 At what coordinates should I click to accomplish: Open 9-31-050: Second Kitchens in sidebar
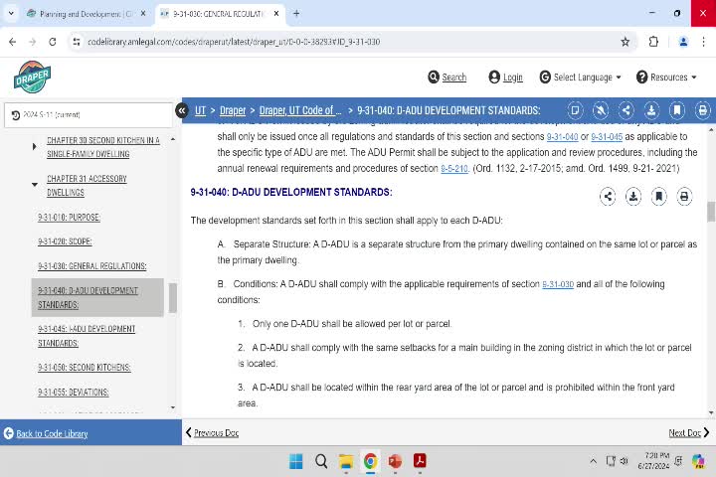(84, 368)
